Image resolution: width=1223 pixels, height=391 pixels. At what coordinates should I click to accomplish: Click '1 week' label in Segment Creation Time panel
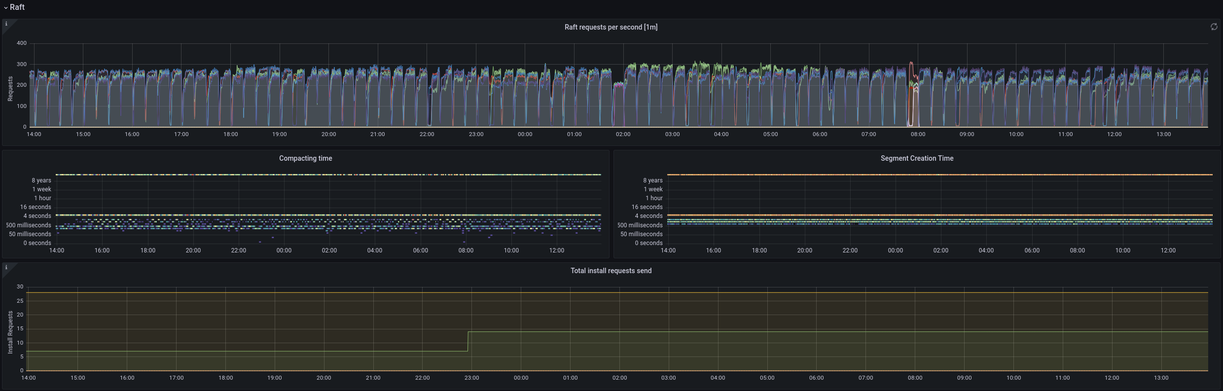point(653,189)
